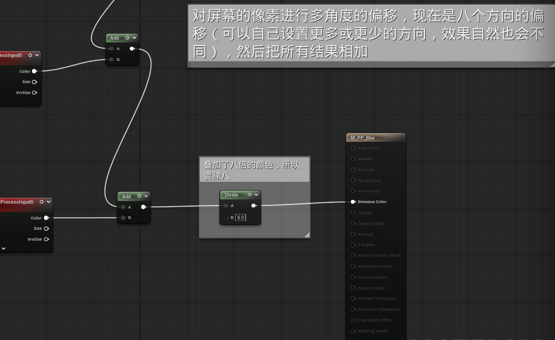Click the Color output pin on the upper SceneTexture node
Image resolution: width=555 pixels, height=340 pixels.
pyautogui.click(x=34, y=71)
